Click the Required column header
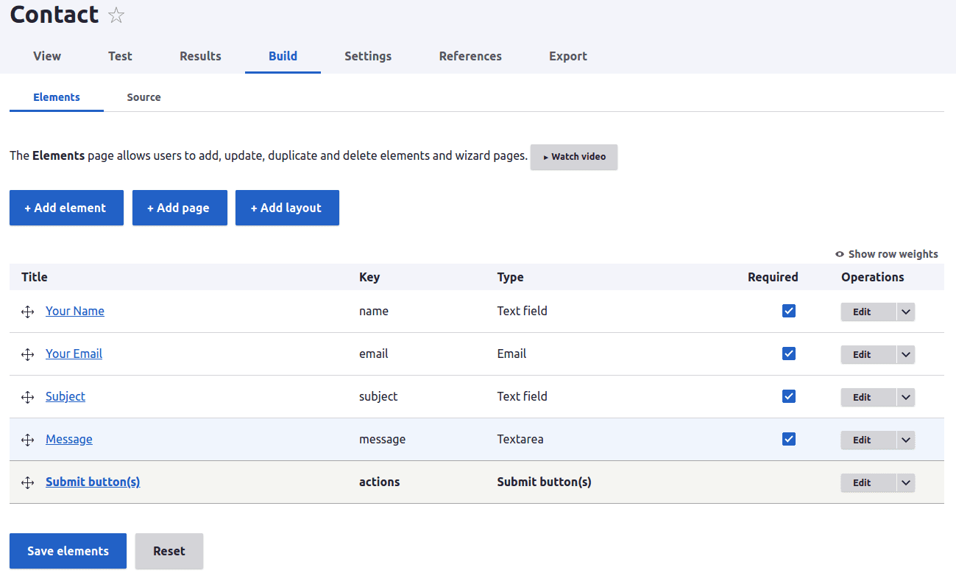This screenshot has height=587, width=956. pos(773,277)
